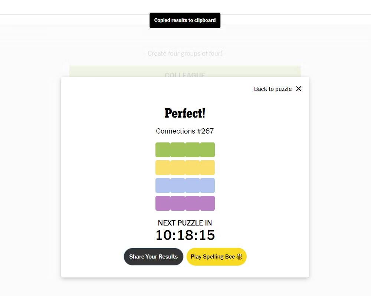The width and height of the screenshot is (371, 296).
Task: Click the "Back to puzzle" link
Action: click(273, 89)
